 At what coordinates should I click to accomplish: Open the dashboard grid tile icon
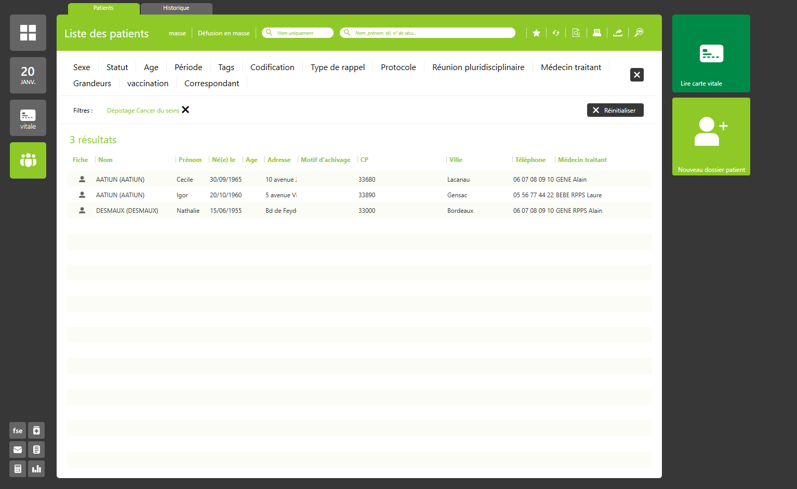tap(28, 33)
